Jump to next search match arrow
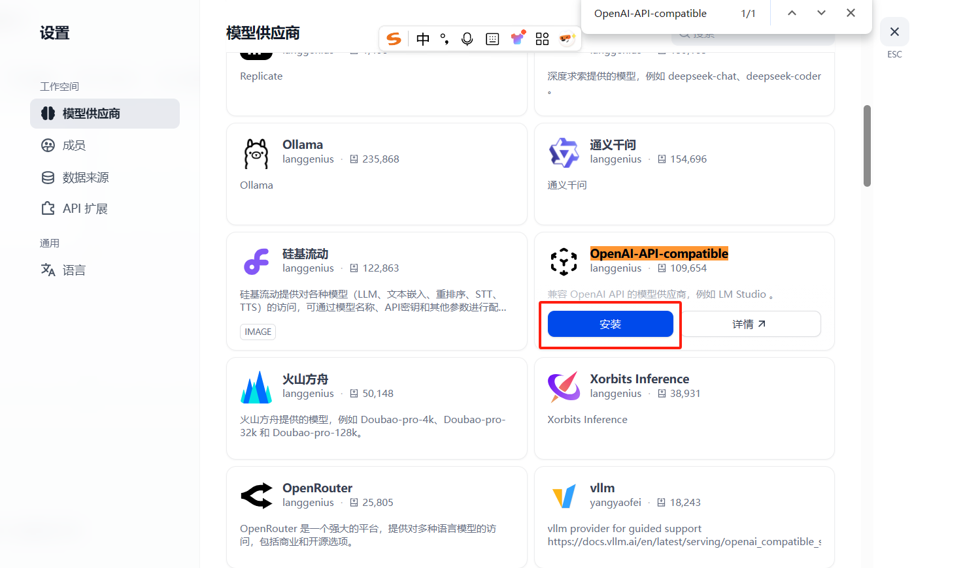 click(821, 12)
